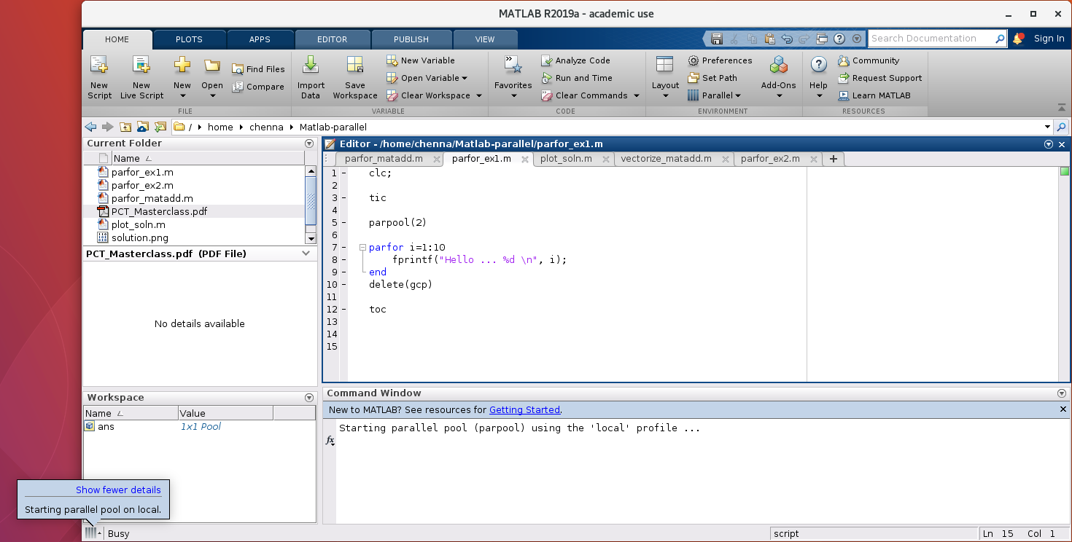Click Request Support
The width and height of the screenshot is (1072, 542).
click(x=879, y=78)
